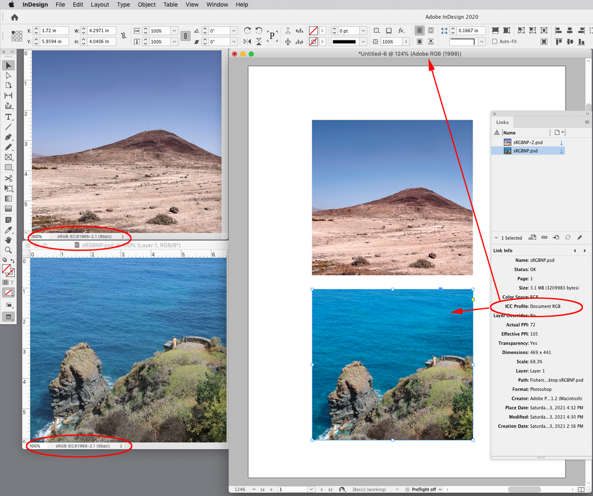Click Edit Original pencil icon in Links panel
The width and height of the screenshot is (593, 496).
[x=579, y=238]
